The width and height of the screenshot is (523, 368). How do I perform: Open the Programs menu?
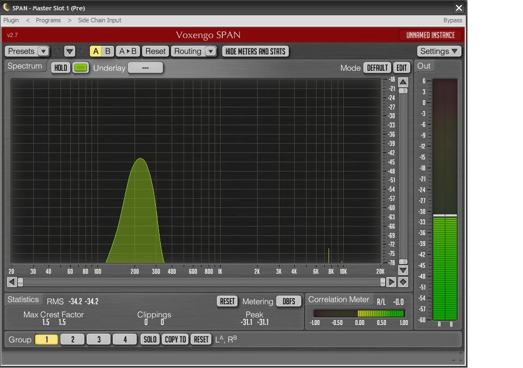[x=48, y=20]
